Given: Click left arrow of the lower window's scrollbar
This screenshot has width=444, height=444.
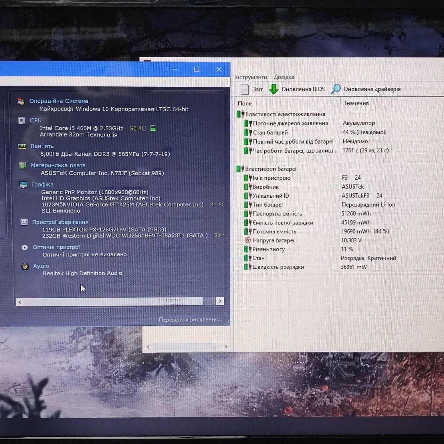Looking at the screenshot, I should tap(148, 347).
